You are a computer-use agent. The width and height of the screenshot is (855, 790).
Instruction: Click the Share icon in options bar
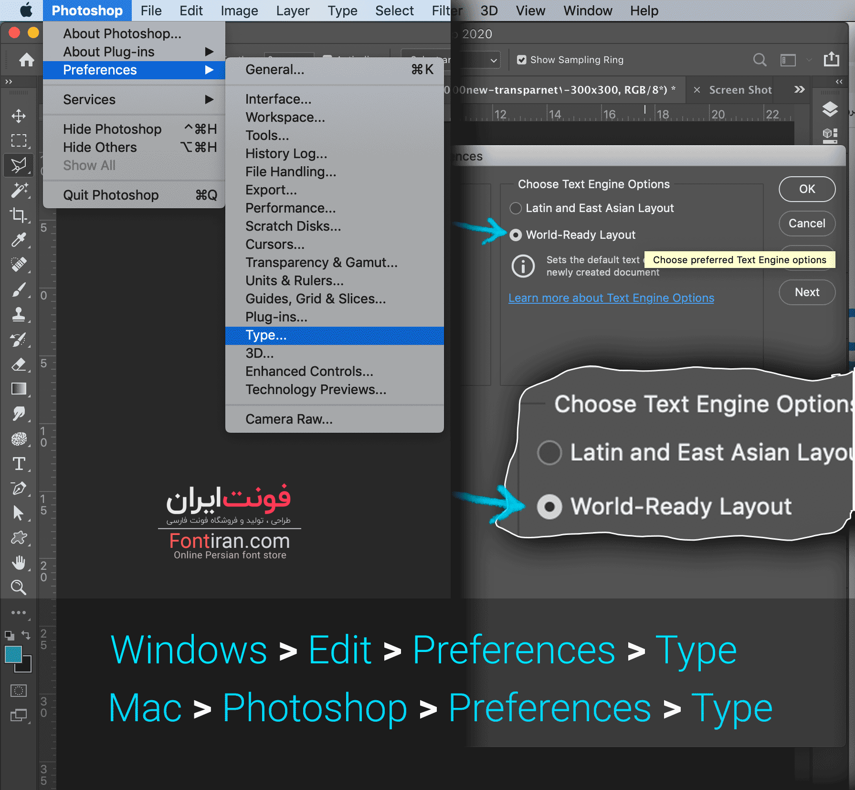click(831, 59)
